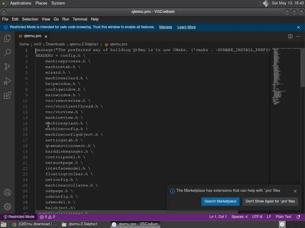Open the Edit menu
The height and width of the screenshot is (228, 305).
15,19
